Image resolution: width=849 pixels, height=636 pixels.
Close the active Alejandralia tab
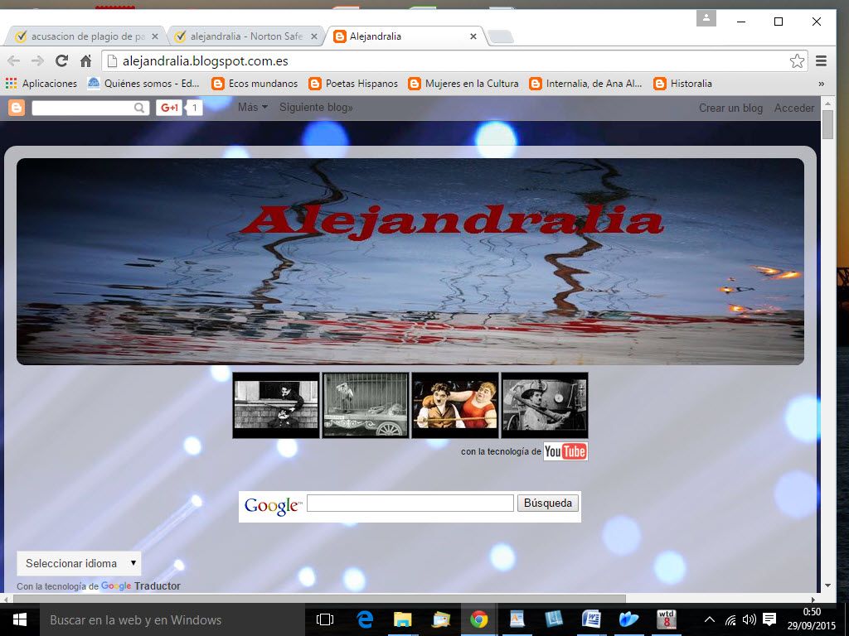click(473, 36)
